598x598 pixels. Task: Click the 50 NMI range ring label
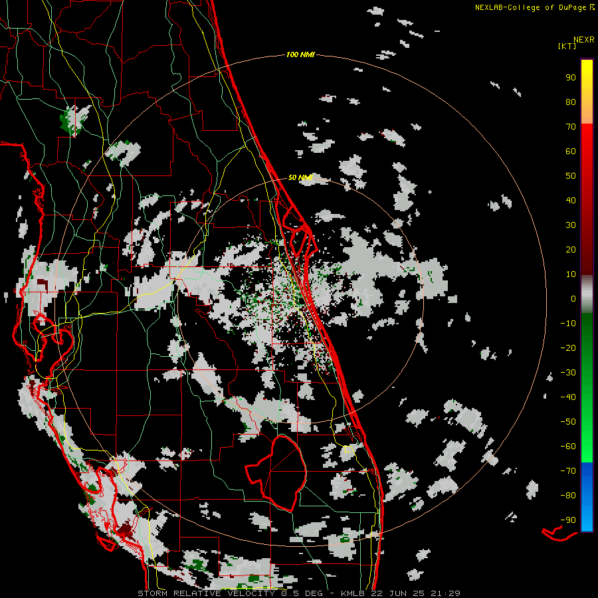click(300, 177)
